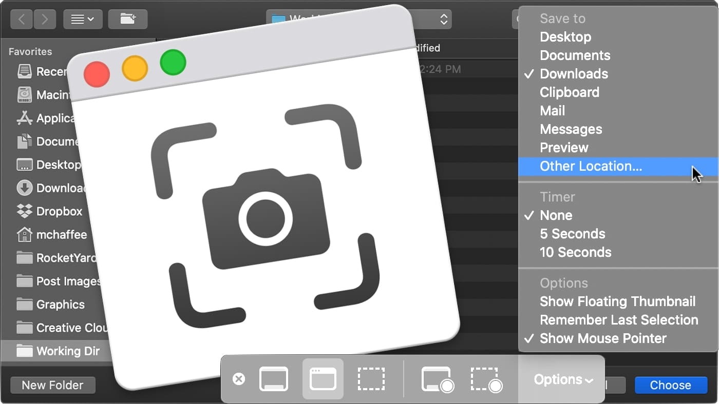Click the Choose button
The image size is (719, 404).
pyautogui.click(x=670, y=385)
